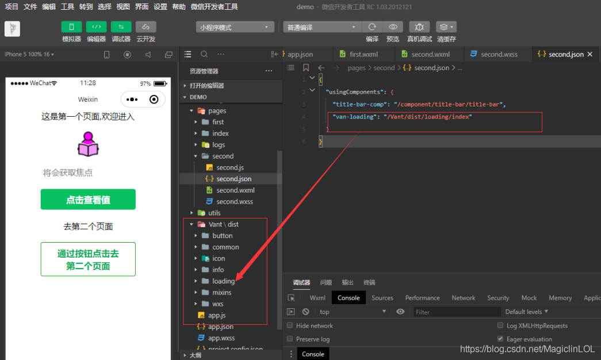Toggle Log XMLHttpRequests checkbox
The image size is (601, 360).
(500, 325)
